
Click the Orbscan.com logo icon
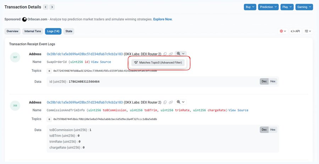[24, 20]
